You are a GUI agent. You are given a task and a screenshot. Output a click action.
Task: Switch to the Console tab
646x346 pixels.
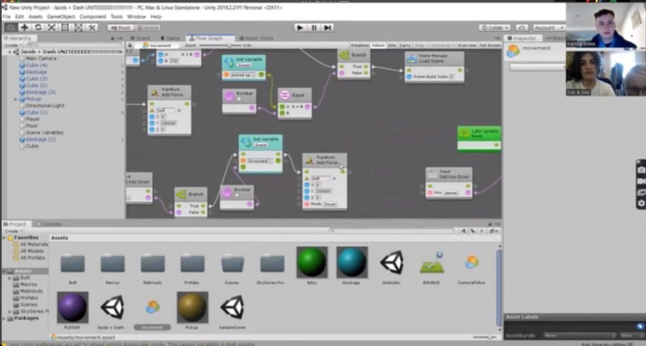coord(49,224)
